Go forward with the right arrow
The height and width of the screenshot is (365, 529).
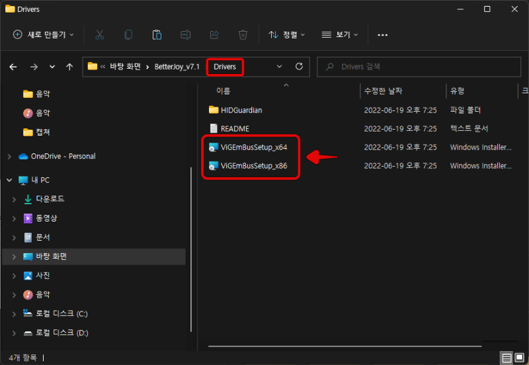pos(34,67)
